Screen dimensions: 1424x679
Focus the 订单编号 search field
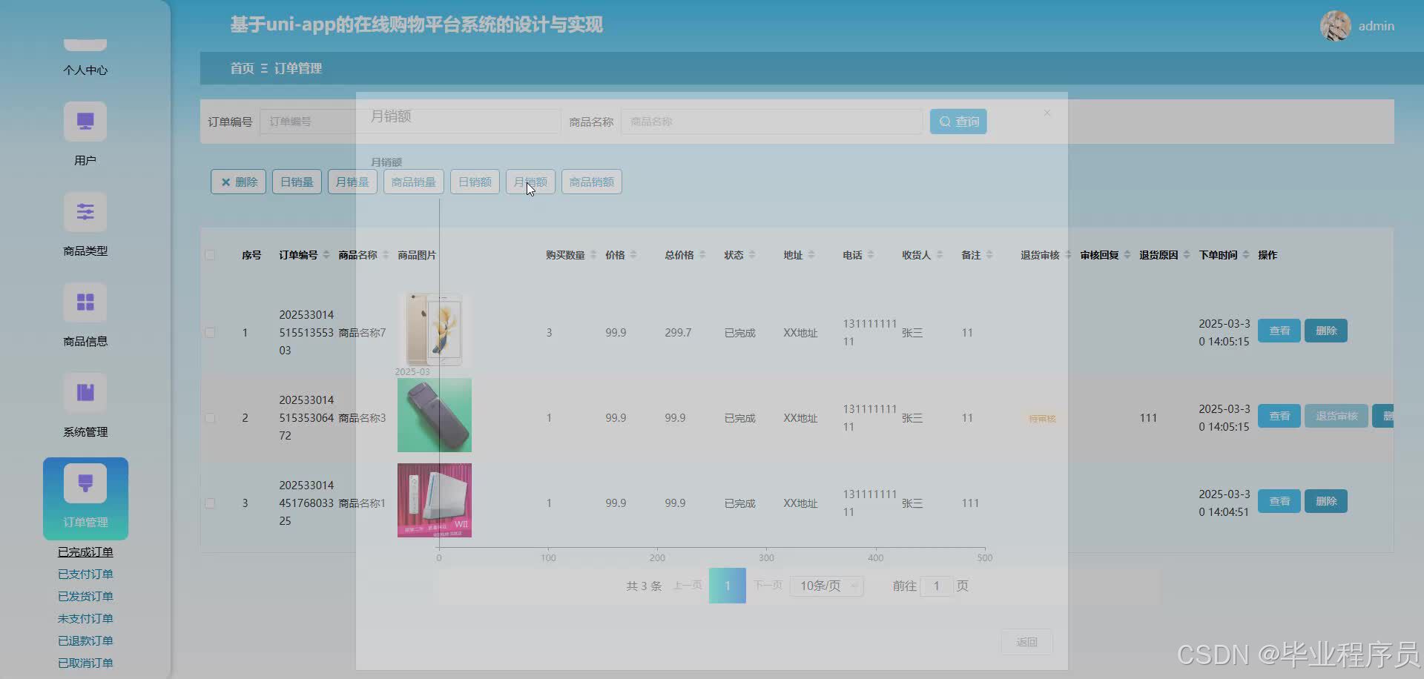point(410,122)
